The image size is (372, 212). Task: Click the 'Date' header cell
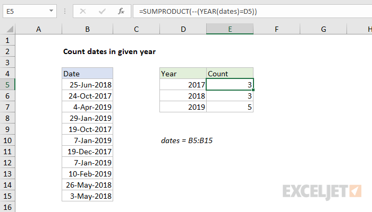87,74
